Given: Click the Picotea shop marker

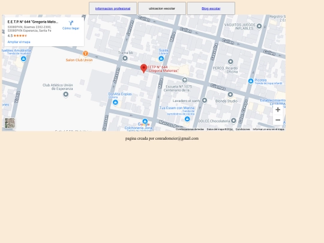Looking at the screenshot, I should coord(251,81).
